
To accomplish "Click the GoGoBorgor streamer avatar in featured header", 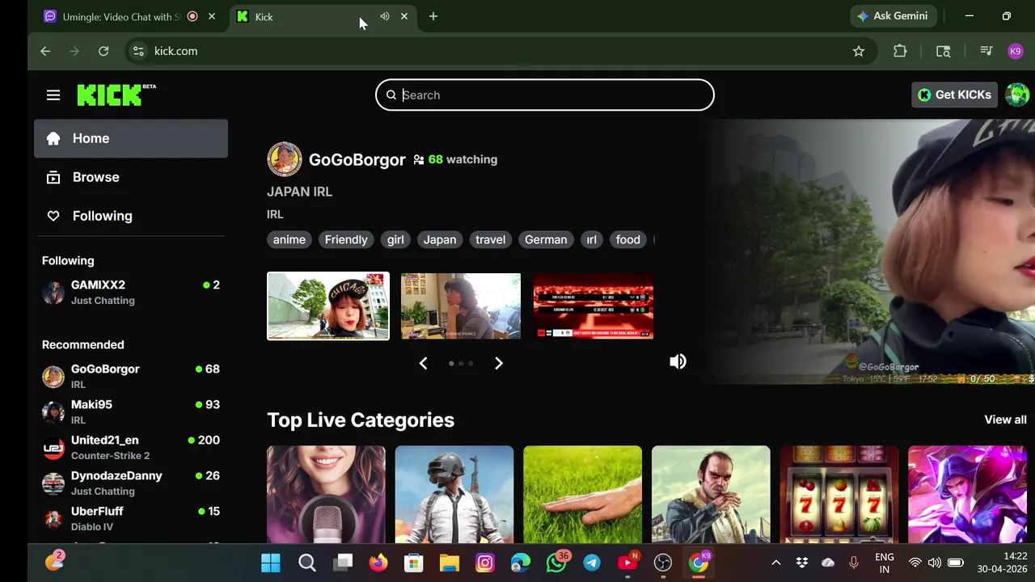I will tap(285, 159).
